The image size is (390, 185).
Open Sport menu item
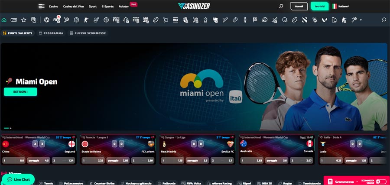tap(93, 6)
